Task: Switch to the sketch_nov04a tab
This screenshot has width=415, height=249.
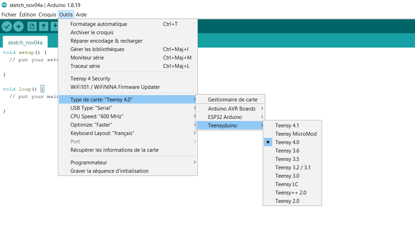Action: (x=25, y=42)
